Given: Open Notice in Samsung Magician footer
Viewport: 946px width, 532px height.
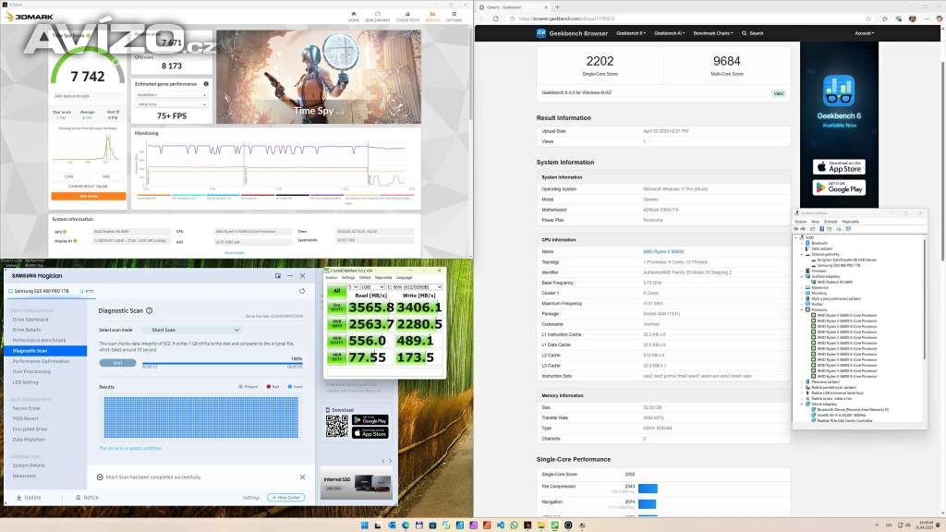Looking at the screenshot, I should click(88, 498).
